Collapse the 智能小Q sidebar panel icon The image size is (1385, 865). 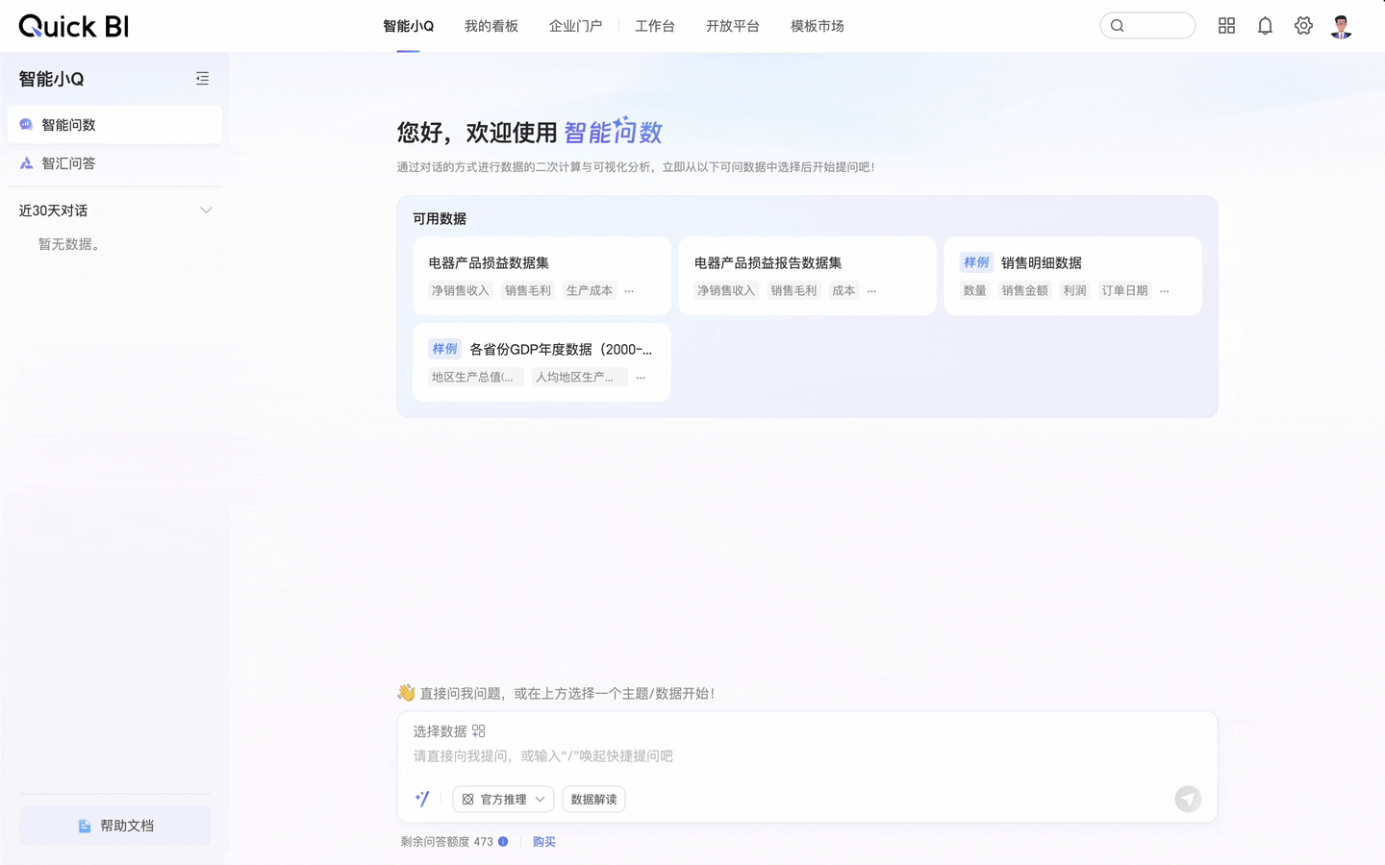202,79
